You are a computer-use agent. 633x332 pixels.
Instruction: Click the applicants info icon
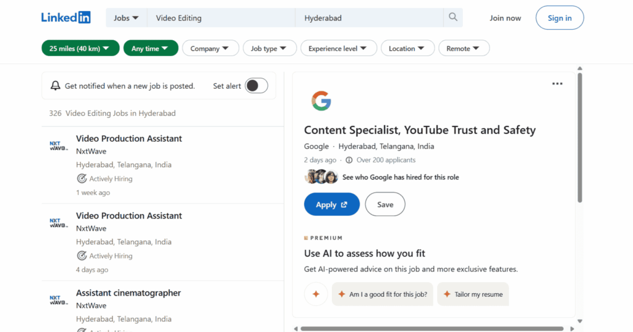(x=349, y=160)
